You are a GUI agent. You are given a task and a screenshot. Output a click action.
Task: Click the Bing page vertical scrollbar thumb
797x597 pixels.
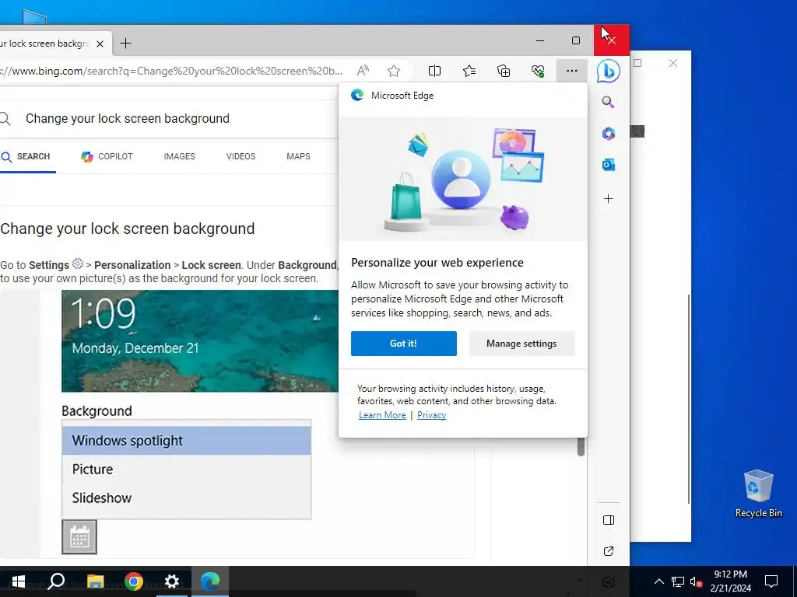[581, 447]
